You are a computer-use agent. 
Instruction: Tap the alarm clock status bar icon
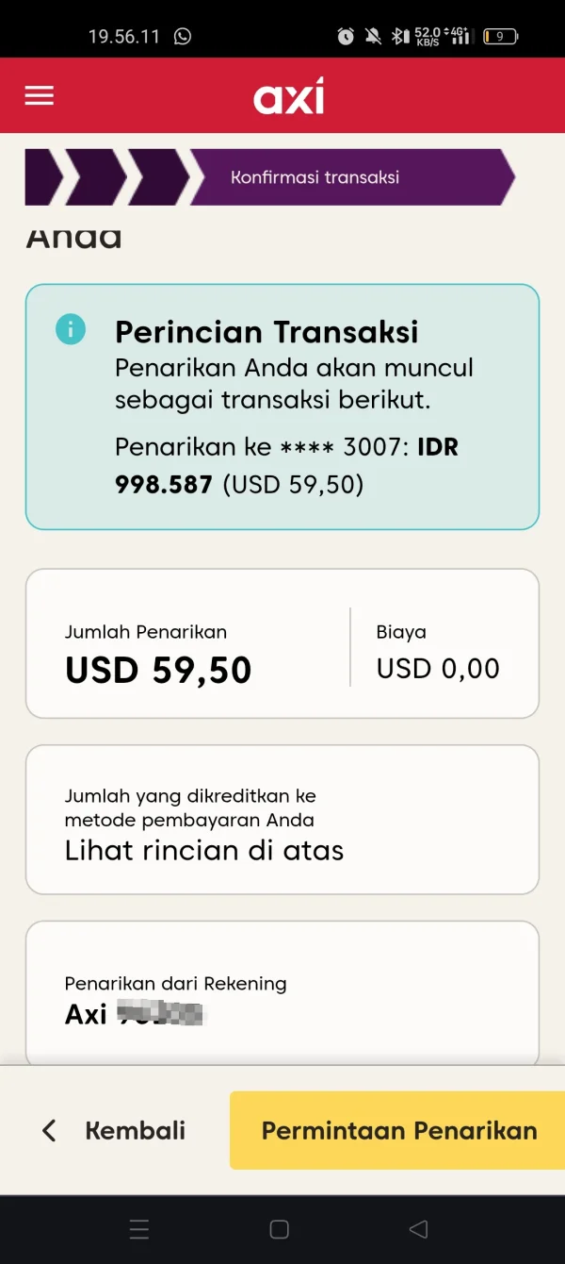tap(345, 34)
